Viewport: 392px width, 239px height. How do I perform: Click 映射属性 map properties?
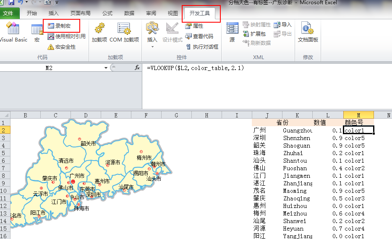pyautogui.click(x=257, y=24)
